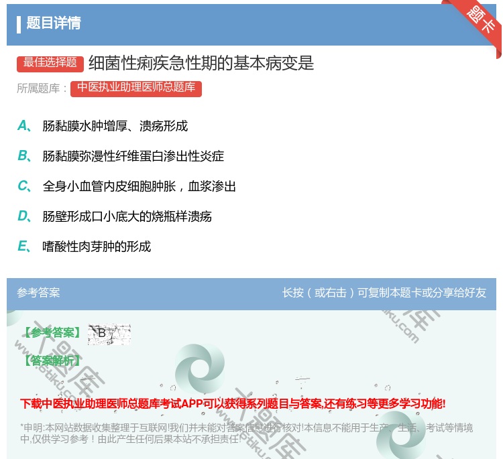Select option letter A
This screenshot has height=459, width=503.
pyautogui.click(x=23, y=126)
